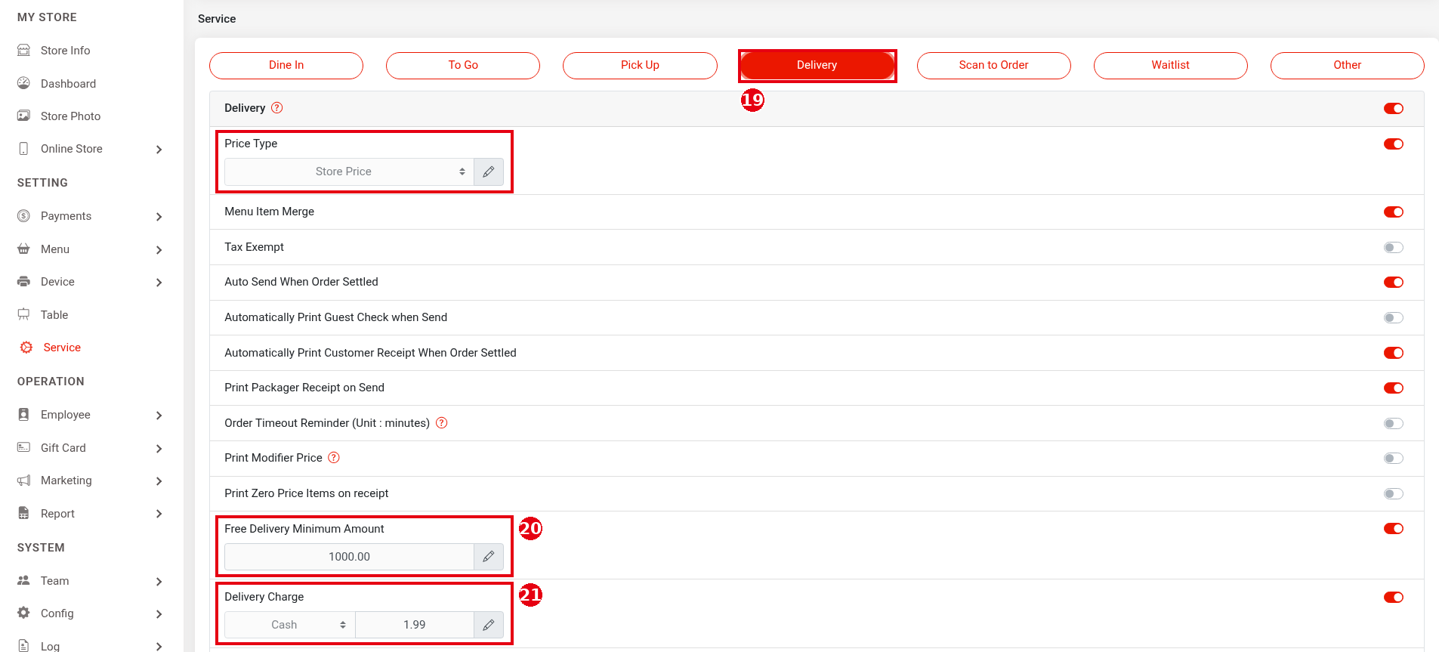Viewport: 1439px width, 652px height.
Task: Click the Config gear icon
Action: click(24, 613)
